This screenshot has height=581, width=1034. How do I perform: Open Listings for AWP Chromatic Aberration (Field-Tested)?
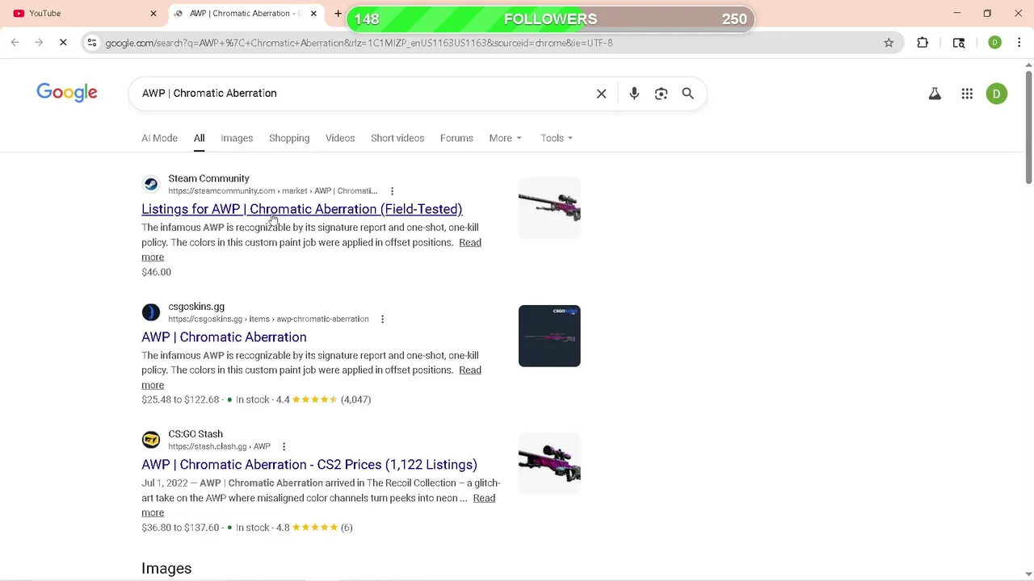[x=301, y=209]
